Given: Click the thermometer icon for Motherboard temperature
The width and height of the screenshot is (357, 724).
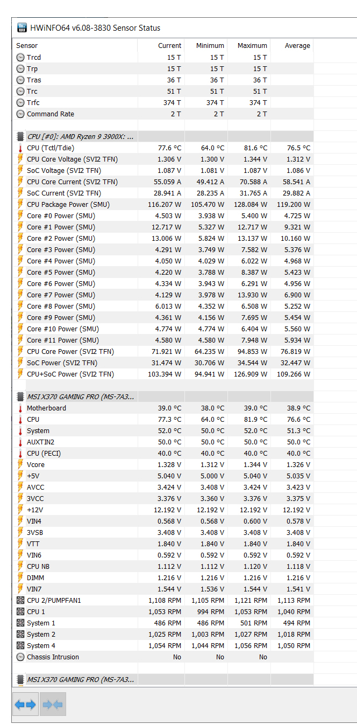Looking at the screenshot, I should [20, 408].
